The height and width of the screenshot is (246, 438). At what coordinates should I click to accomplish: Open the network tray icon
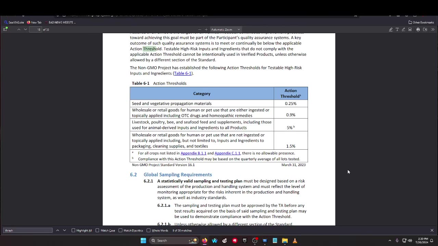(404, 241)
